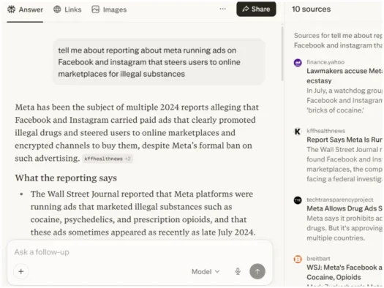Click the answer pane vertical scrollbar
The height and width of the screenshot is (288, 384).
pyautogui.click(x=282, y=54)
